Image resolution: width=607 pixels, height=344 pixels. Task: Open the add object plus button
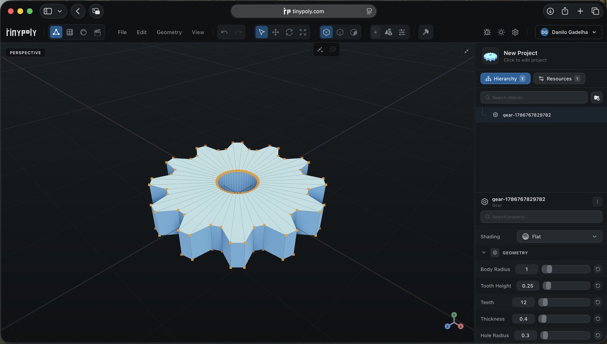[376, 32]
